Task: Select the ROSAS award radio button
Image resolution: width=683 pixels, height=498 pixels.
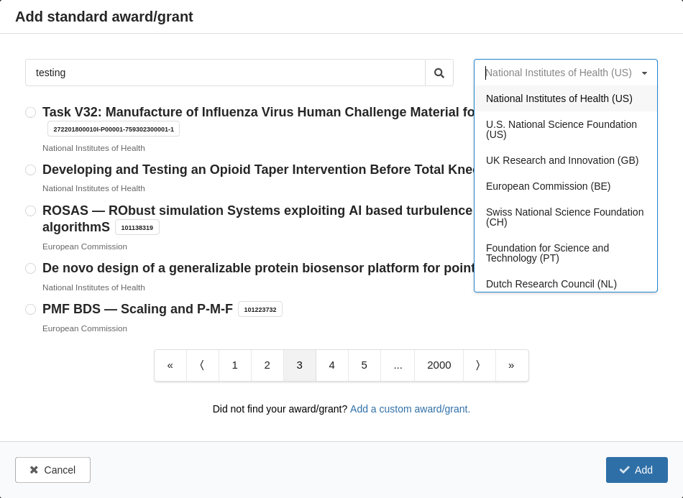Action: [30, 211]
